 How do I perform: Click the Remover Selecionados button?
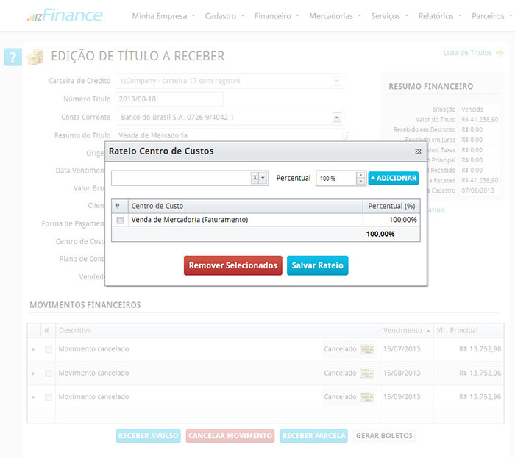tap(232, 265)
